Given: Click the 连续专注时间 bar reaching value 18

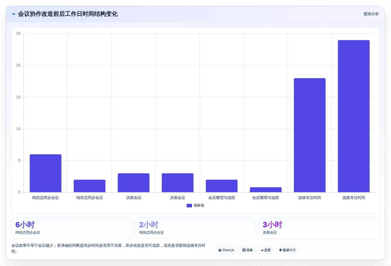Looking at the screenshot, I should [310, 135].
